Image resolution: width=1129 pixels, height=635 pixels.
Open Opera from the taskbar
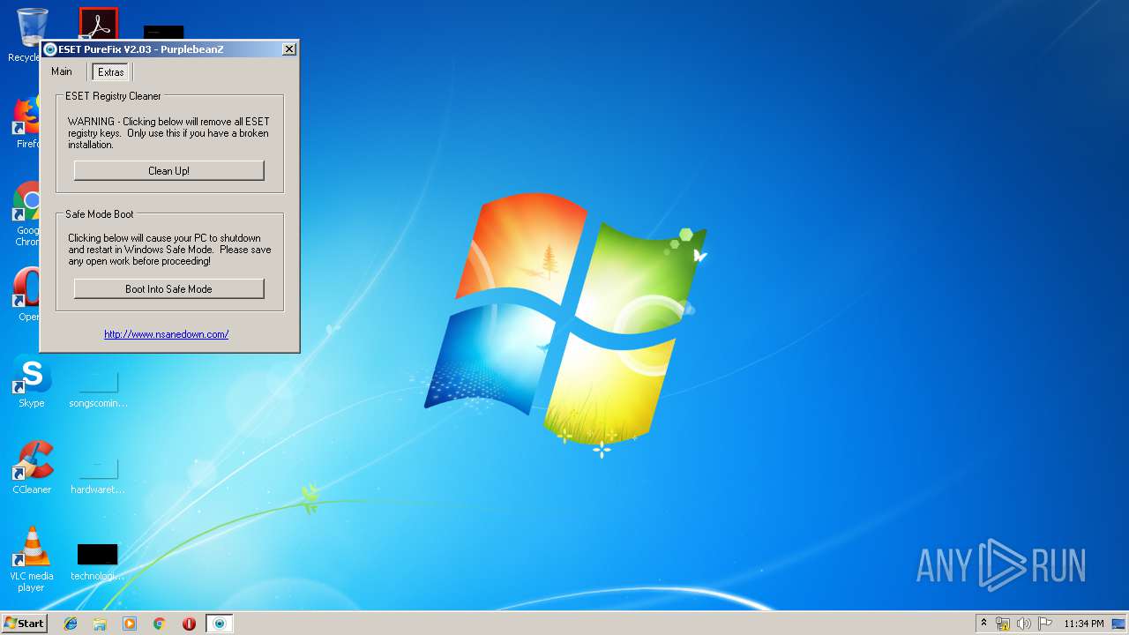pos(189,624)
